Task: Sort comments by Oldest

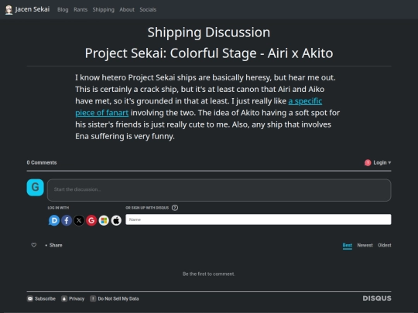Action: pyautogui.click(x=385, y=246)
